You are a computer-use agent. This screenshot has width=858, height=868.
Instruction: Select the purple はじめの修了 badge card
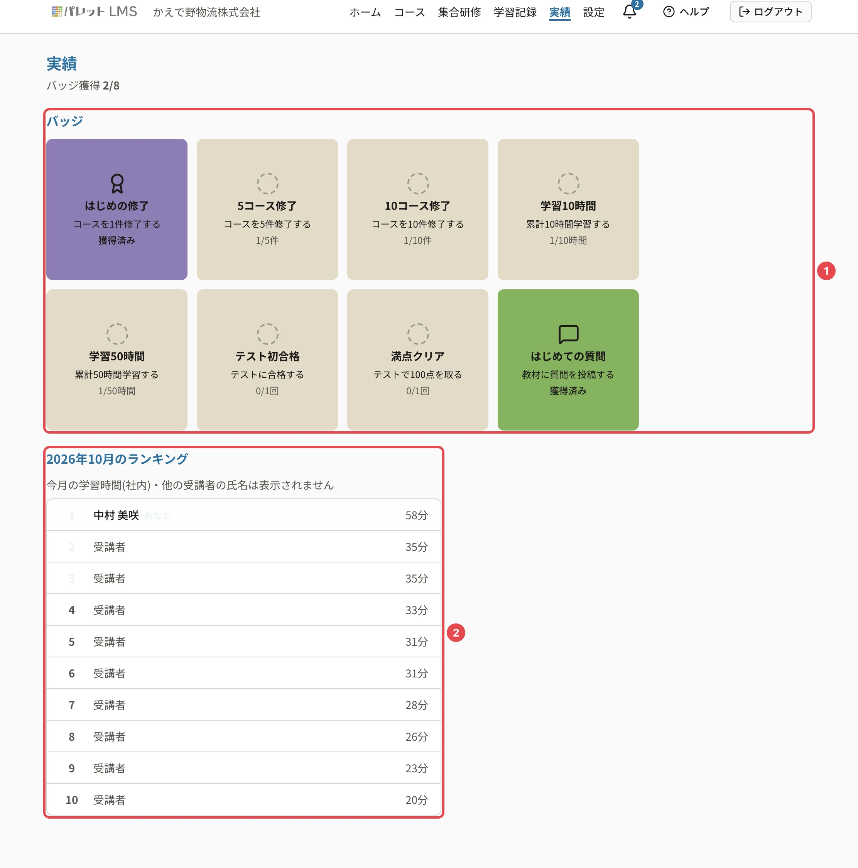click(117, 209)
